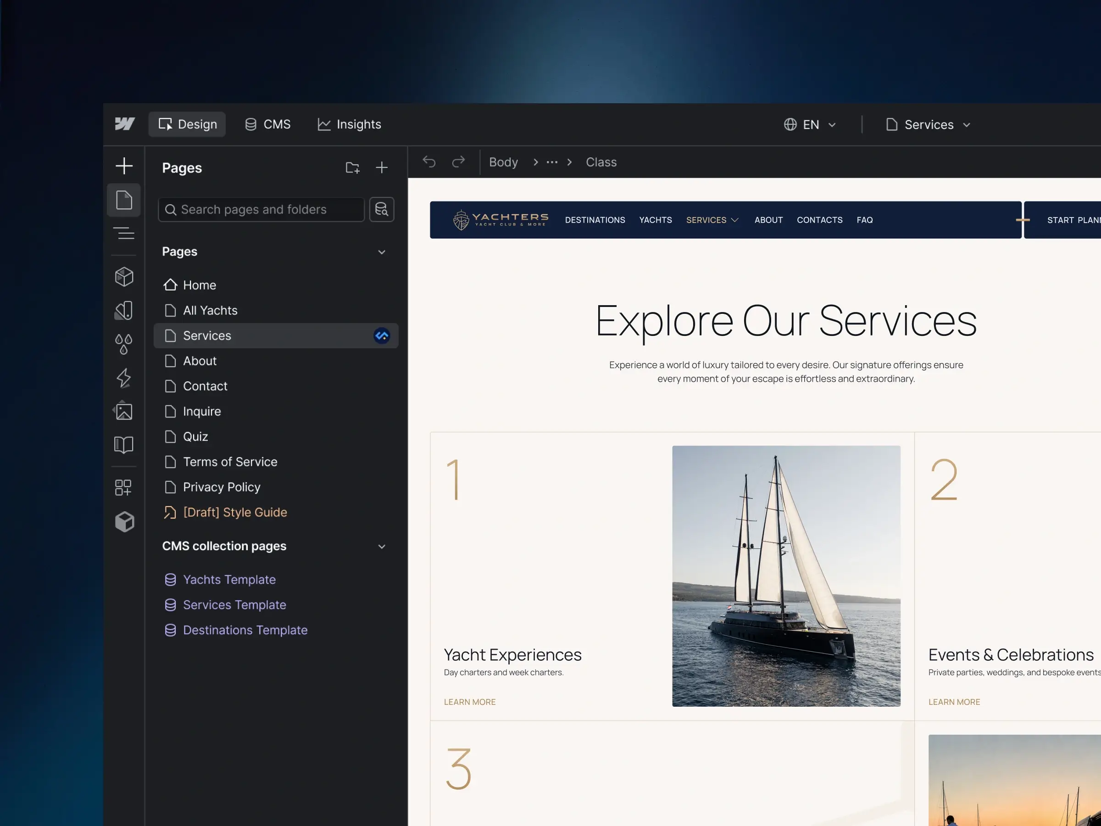
Task: Open the Assets image icon
Action: click(x=123, y=411)
